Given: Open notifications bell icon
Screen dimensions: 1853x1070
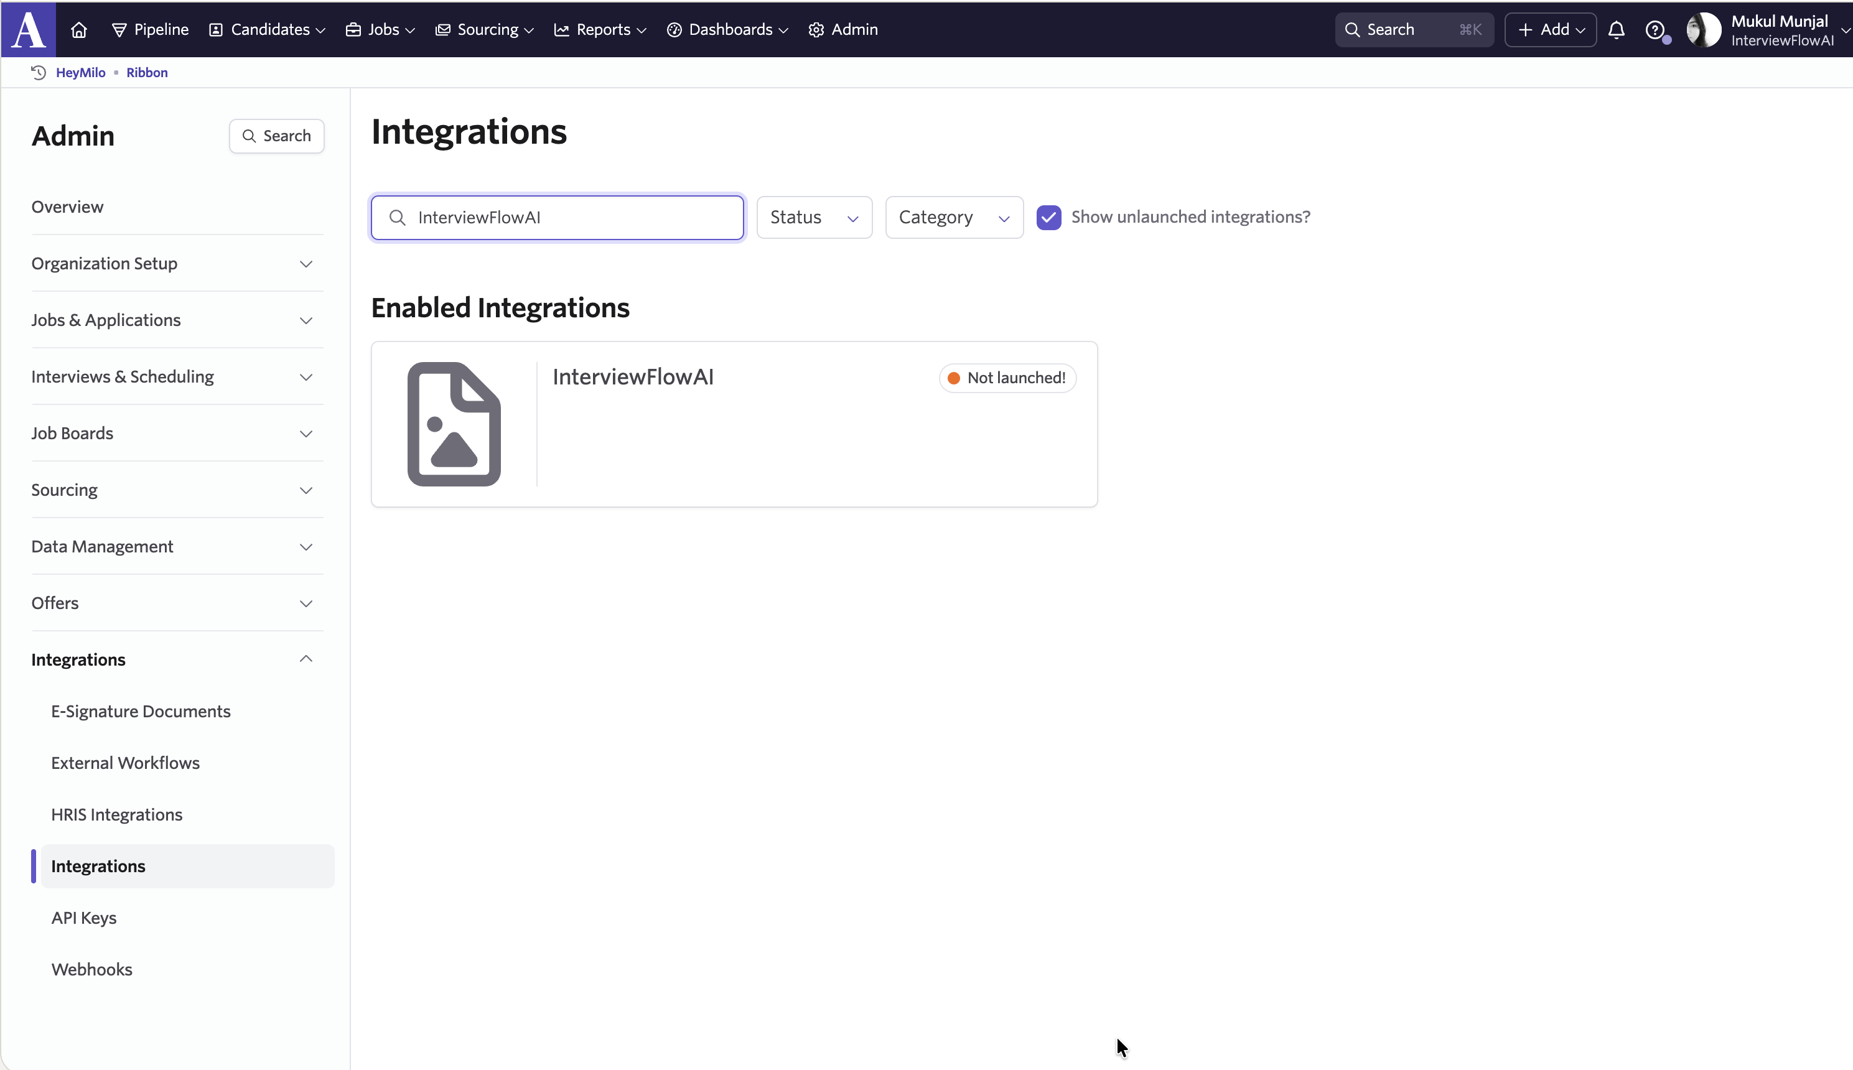Looking at the screenshot, I should click(1617, 30).
